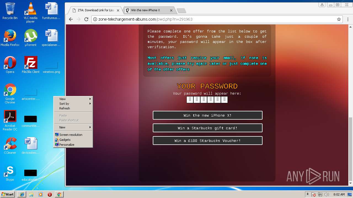
Task: Open FileZilla Client shortcut
Action: click(31, 65)
